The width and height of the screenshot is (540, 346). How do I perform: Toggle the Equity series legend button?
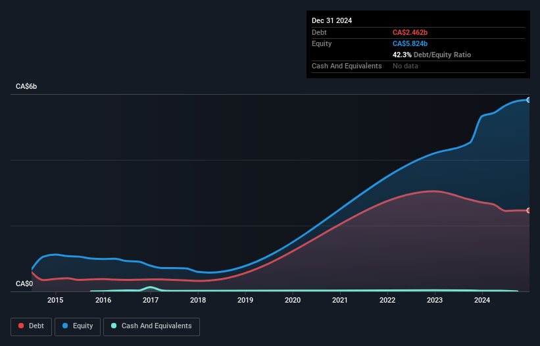[78, 326]
